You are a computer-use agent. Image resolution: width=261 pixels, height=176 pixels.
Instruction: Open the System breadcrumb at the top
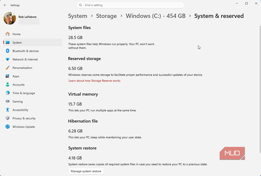coord(78,16)
